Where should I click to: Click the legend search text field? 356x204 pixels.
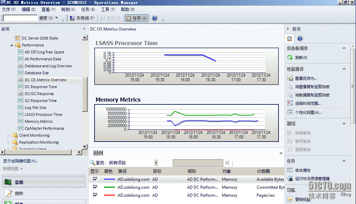pos(198,163)
